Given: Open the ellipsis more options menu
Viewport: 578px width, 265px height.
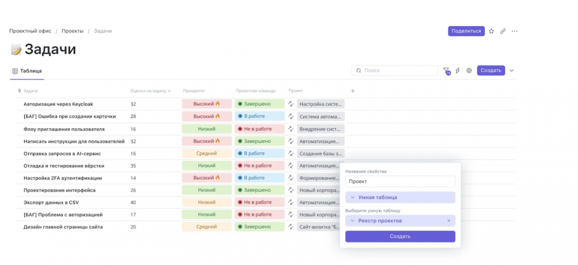Looking at the screenshot, I should [514, 31].
